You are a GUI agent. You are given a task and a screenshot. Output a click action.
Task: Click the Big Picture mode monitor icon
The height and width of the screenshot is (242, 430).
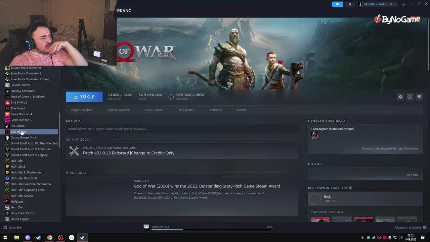(x=403, y=4)
